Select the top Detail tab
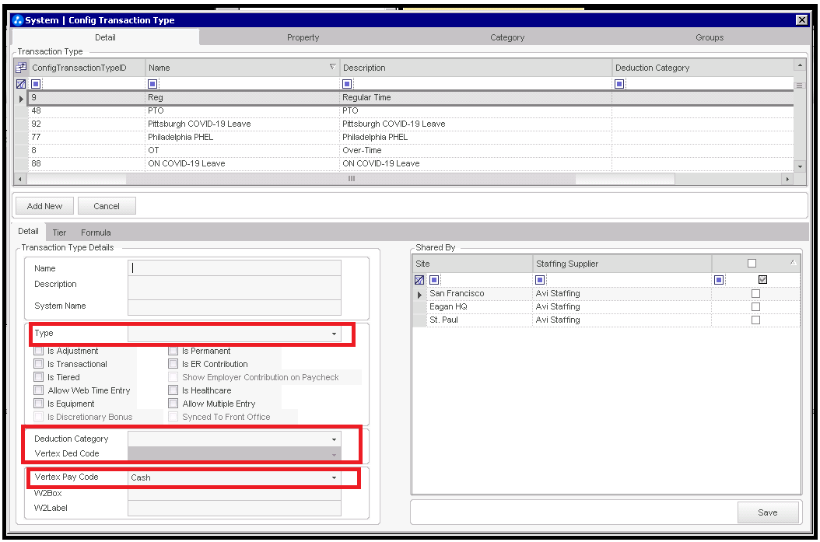820x542 pixels. tap(105, 37)
